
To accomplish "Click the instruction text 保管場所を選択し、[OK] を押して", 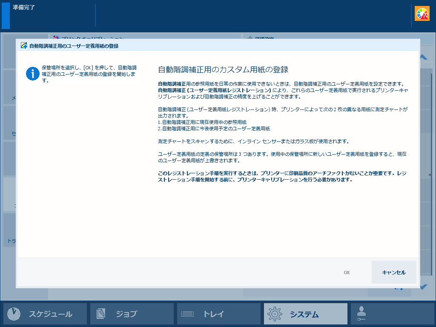I will [89, 74].
